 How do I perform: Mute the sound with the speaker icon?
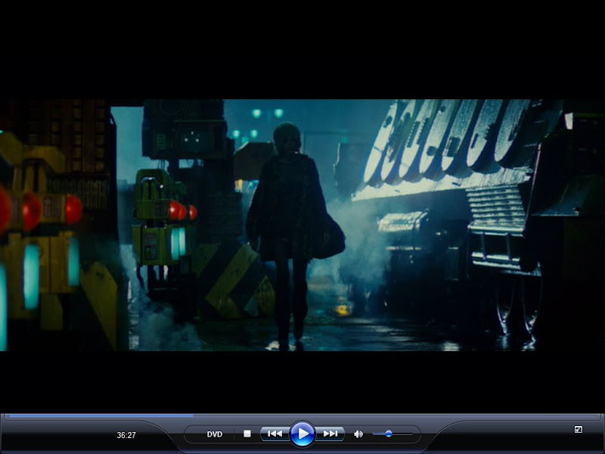coord(358,434)
